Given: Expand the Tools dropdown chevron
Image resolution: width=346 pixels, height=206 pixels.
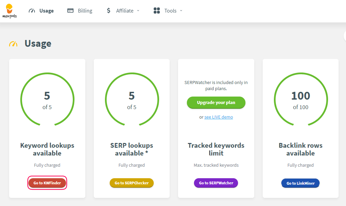Looking at the screenshot, I should 181,11.
